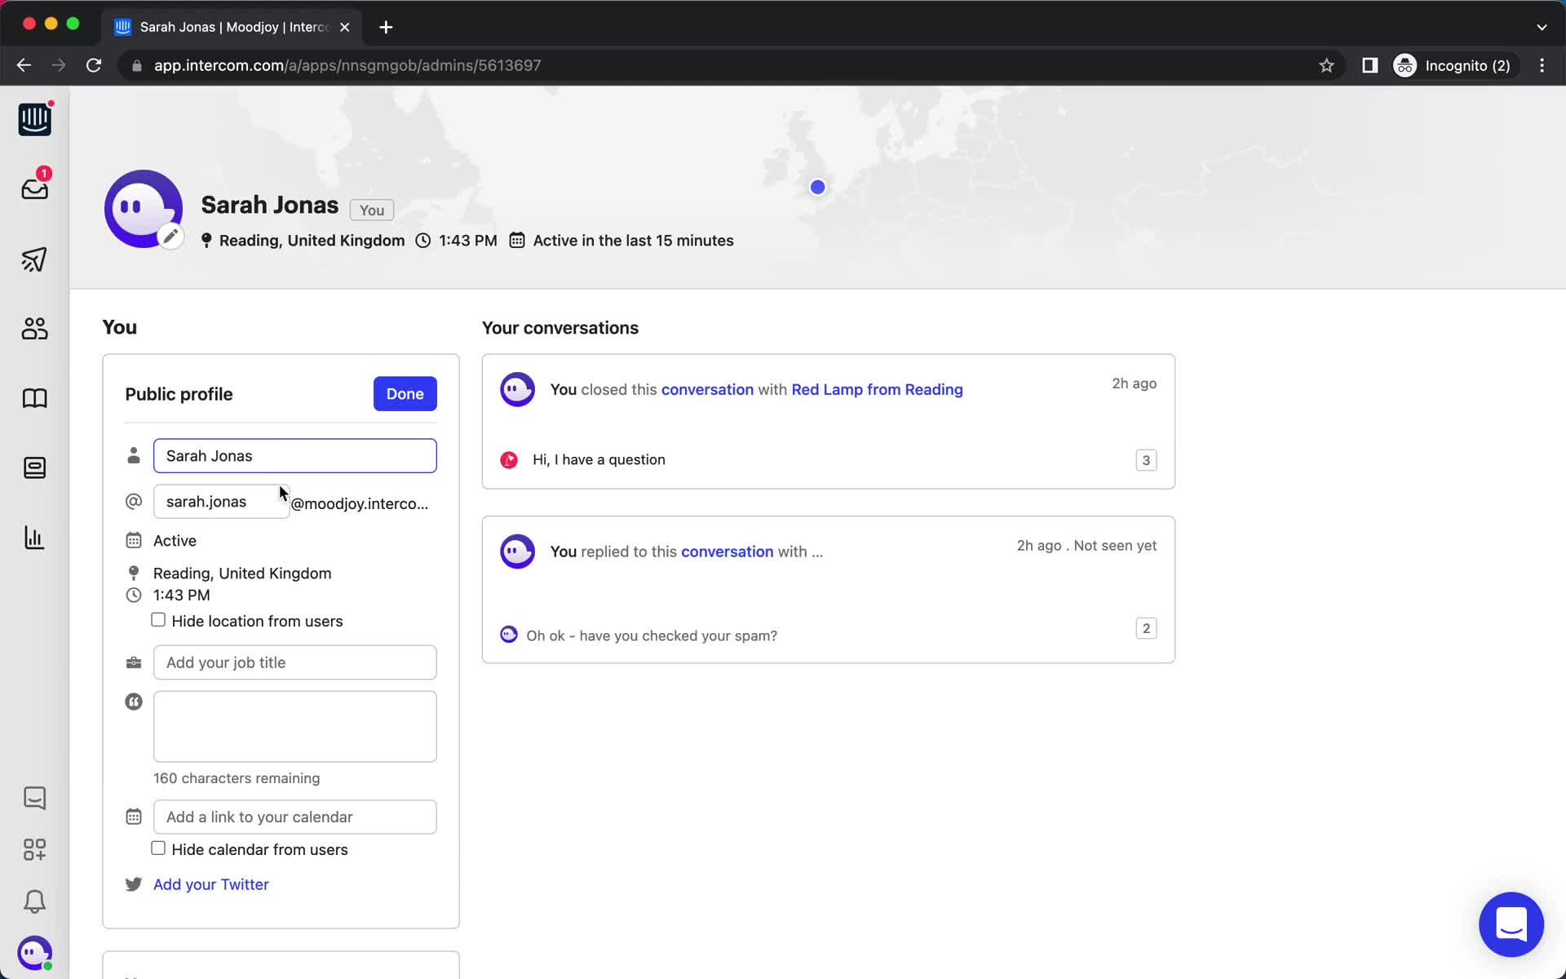Click the browser address bar URL
This screenshot has height=979, width=1566.
(x=347, y=65)
